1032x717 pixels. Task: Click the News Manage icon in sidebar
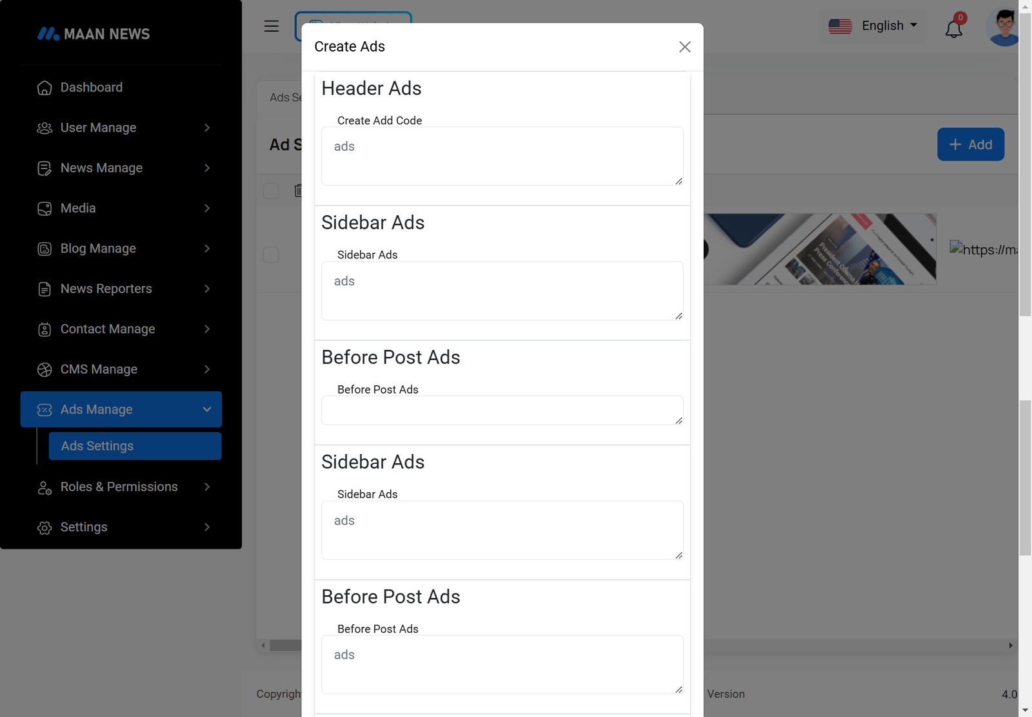click(x=45, y=168)
